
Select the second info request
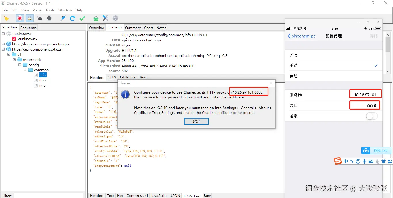tap(42, 80)
